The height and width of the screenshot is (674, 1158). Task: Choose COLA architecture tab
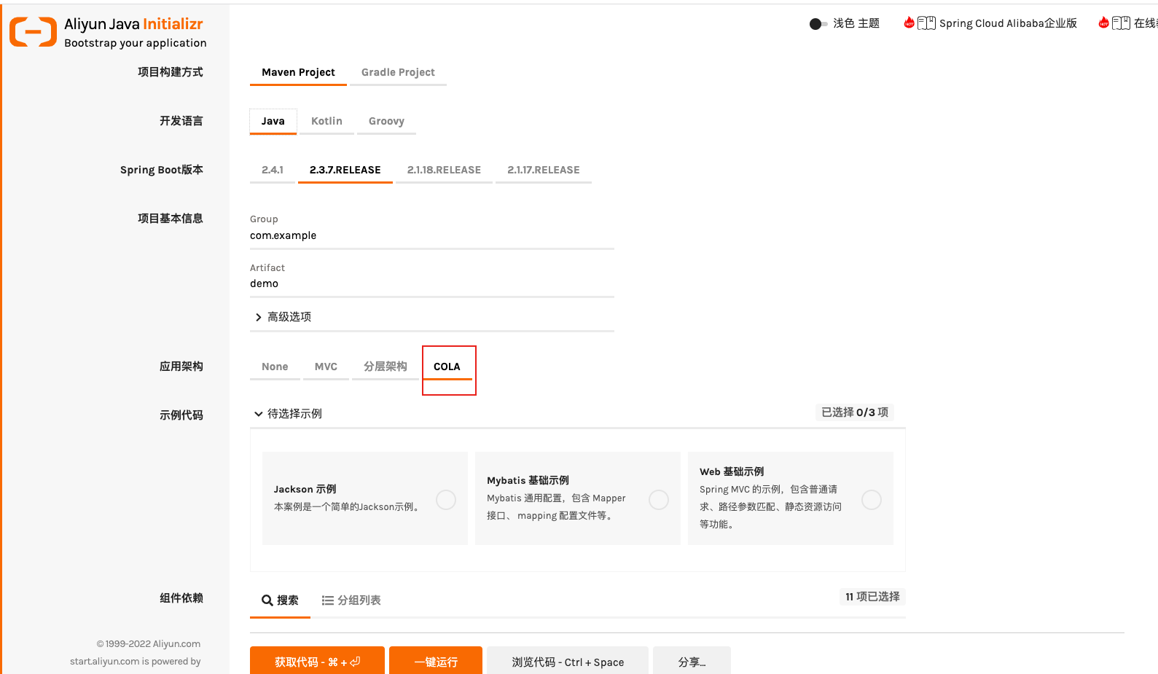447,367
